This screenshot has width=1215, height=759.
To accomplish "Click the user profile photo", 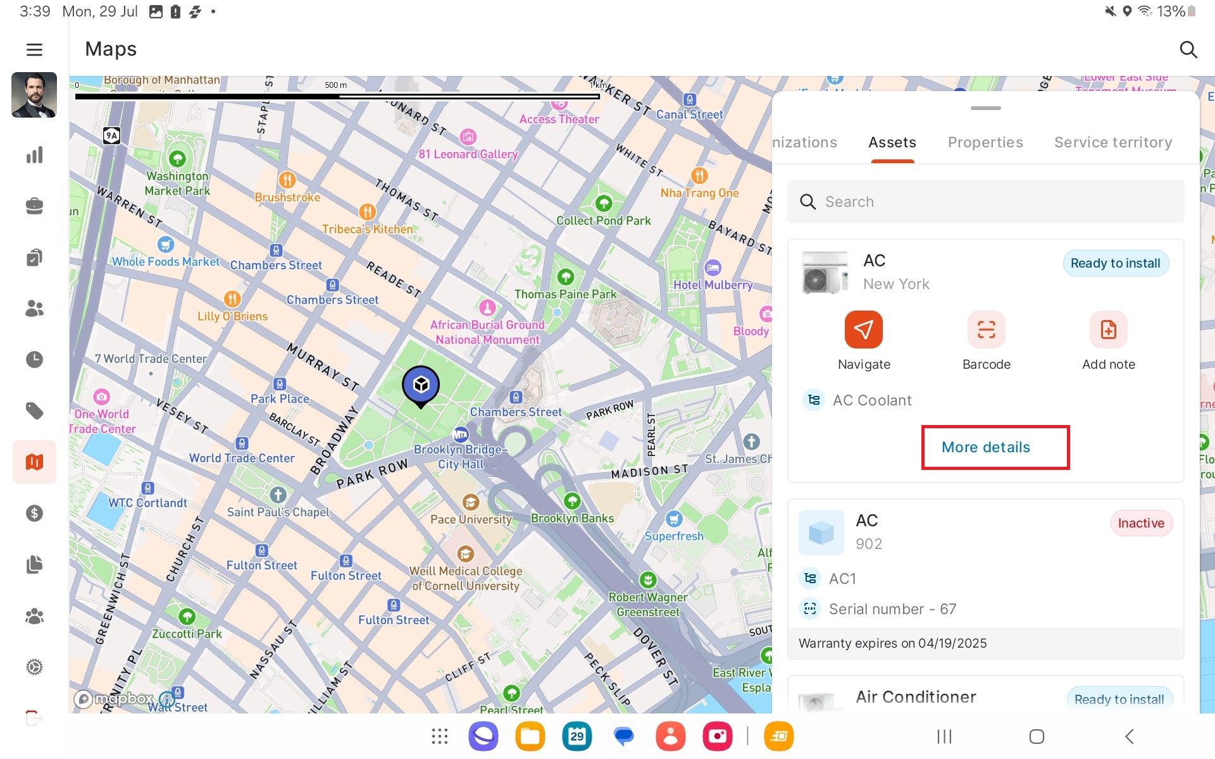I will click(x=34, y=95).
